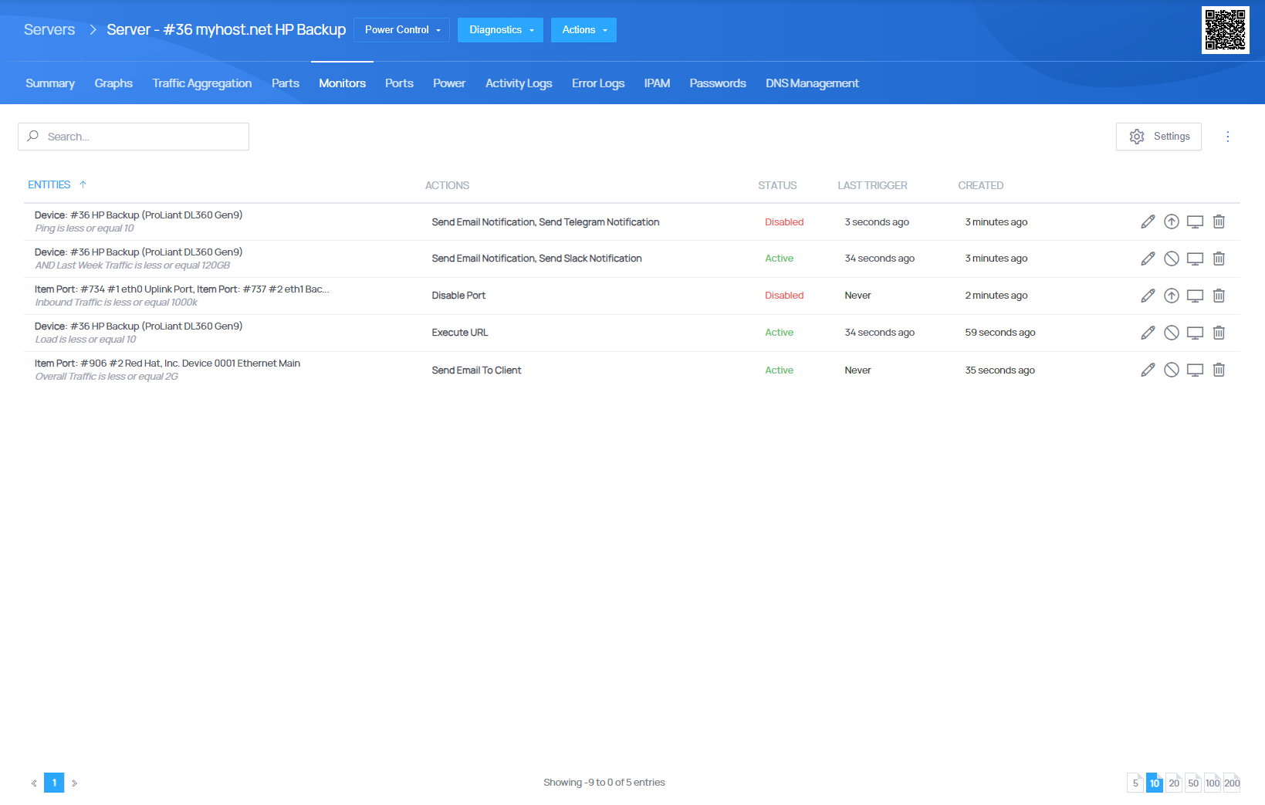View logs icon for Ping monitor row
The width and height of the screenshot is (1265, 805).
pyautogui.click(x=1195, y=222)
